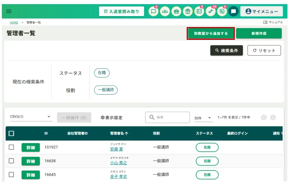Check the checkbox for row ID 101927
The height and width of the screenshot is (184, 290).
(11, 147)
